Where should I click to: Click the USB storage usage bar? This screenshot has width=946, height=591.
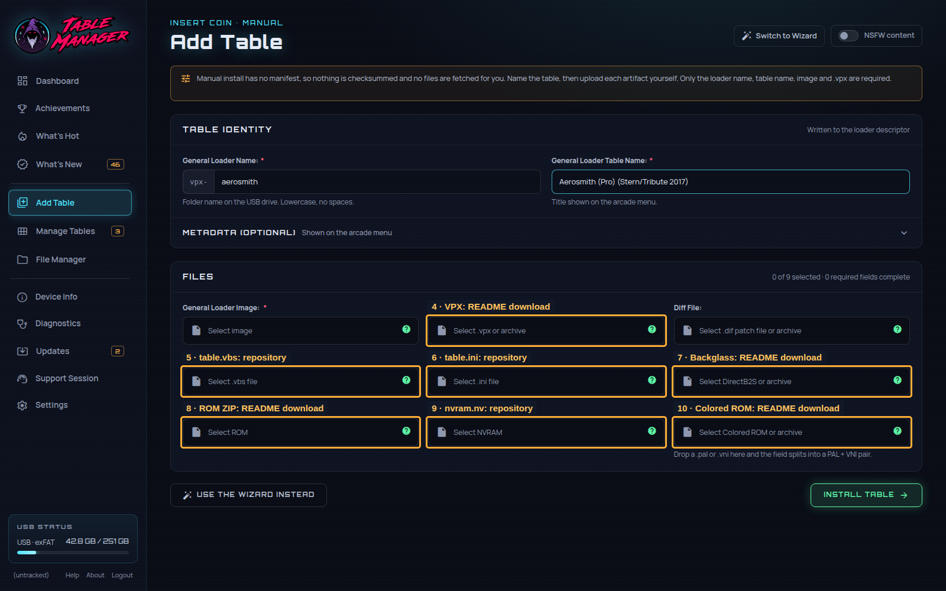[73, 553]
